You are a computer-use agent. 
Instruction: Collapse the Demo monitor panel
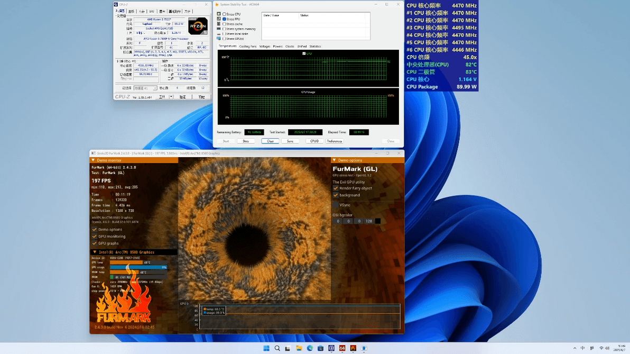(94, 160)
